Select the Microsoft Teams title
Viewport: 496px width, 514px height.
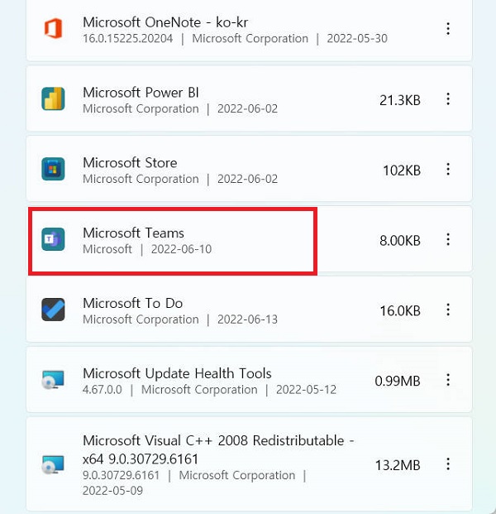(133, 233)
